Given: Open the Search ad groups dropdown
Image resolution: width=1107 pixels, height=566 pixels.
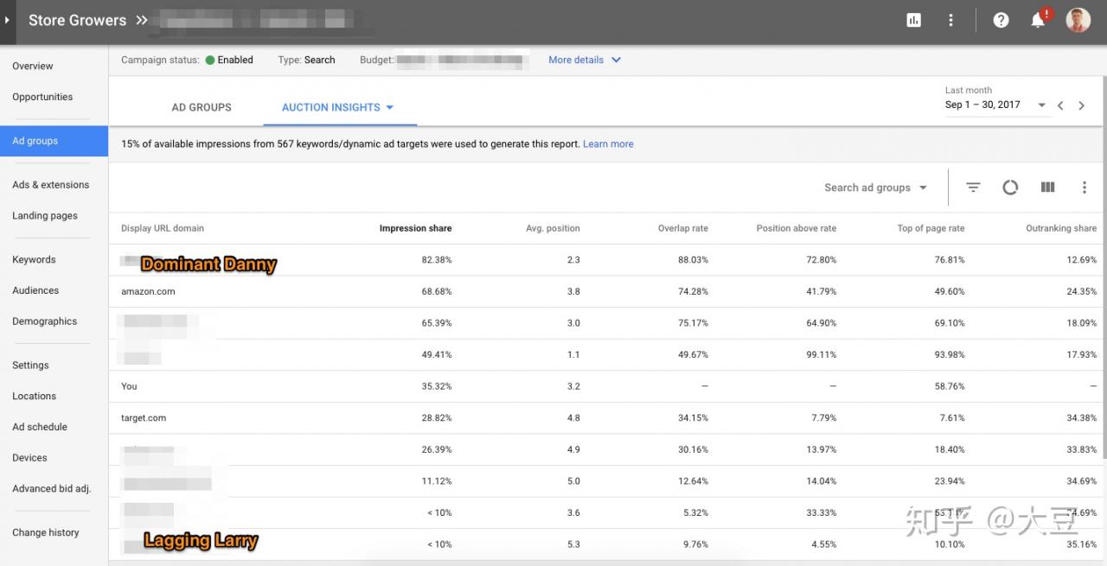Looking at the screenshot, I should click(x=875, y=188).
